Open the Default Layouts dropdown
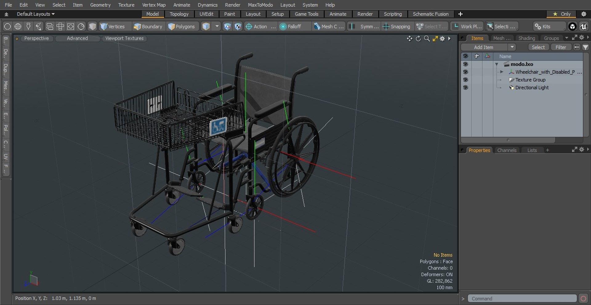591x305 pixels. (x=36, y=14)
